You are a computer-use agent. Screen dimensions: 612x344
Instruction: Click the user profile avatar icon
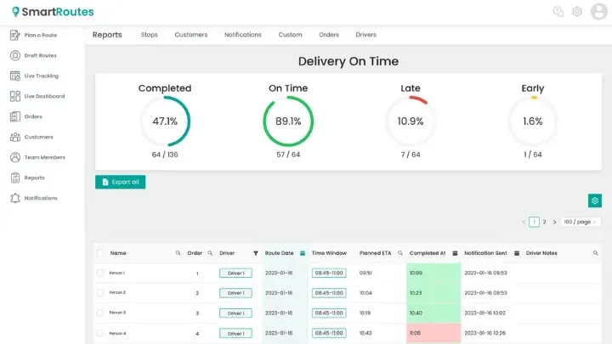tap(598, 12)
